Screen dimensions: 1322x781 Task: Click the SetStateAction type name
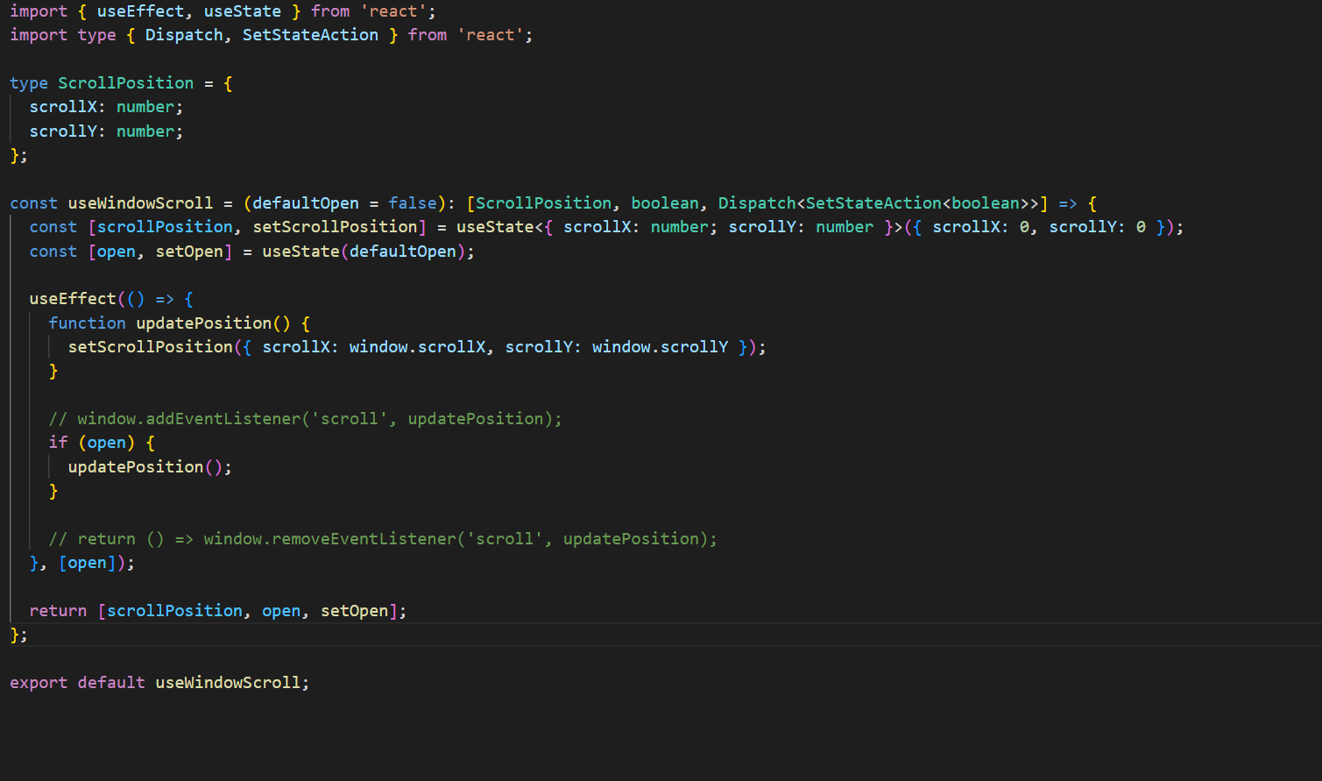pyautogui.click(x=310, y=34)
